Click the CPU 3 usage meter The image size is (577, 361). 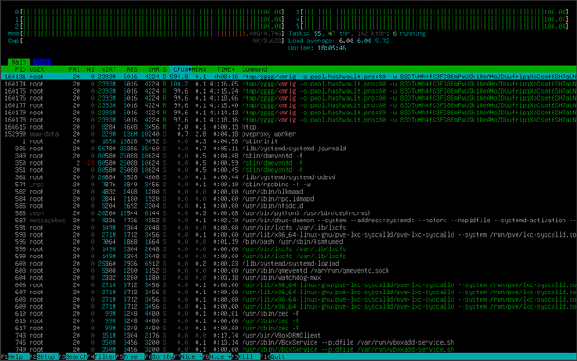(x=432, y=12)
